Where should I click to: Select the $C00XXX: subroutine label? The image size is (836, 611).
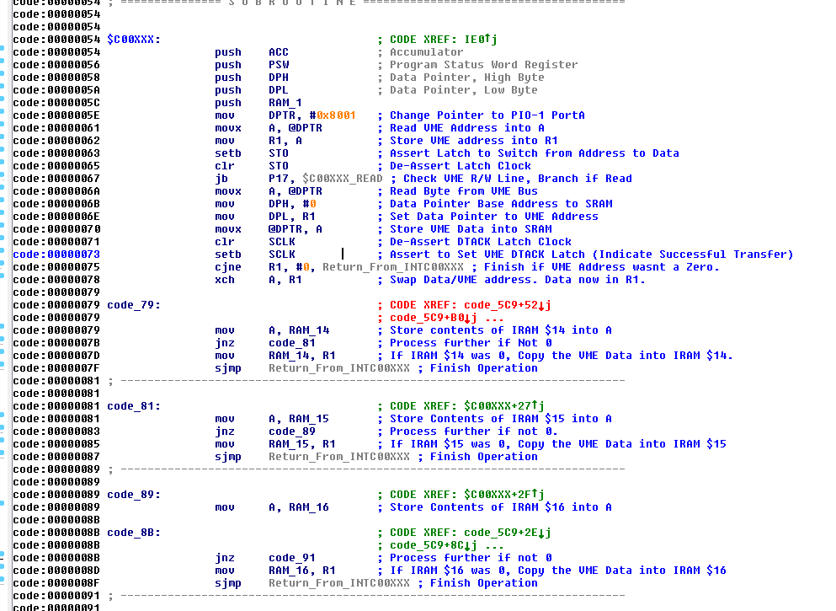(134, 40)
